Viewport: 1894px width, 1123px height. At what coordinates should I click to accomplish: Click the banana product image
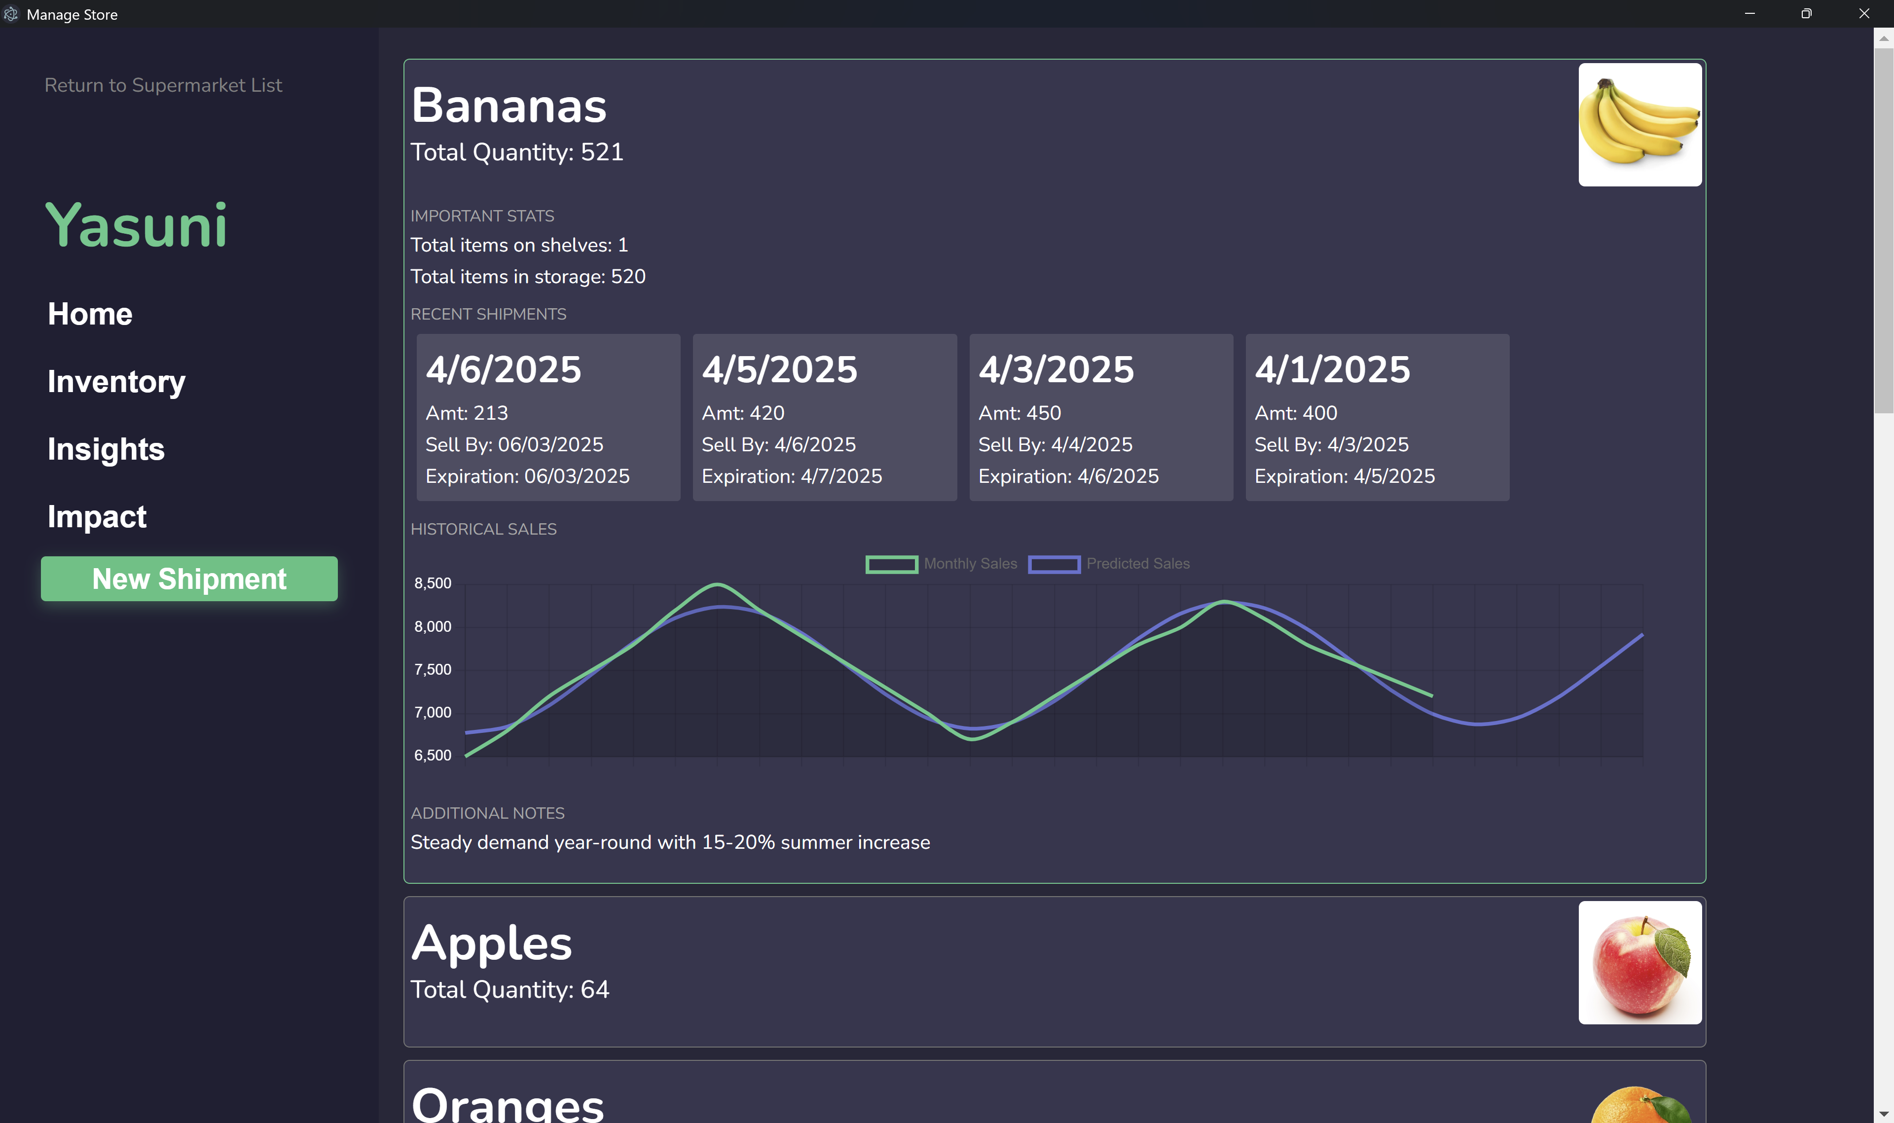coord(1639,125)
